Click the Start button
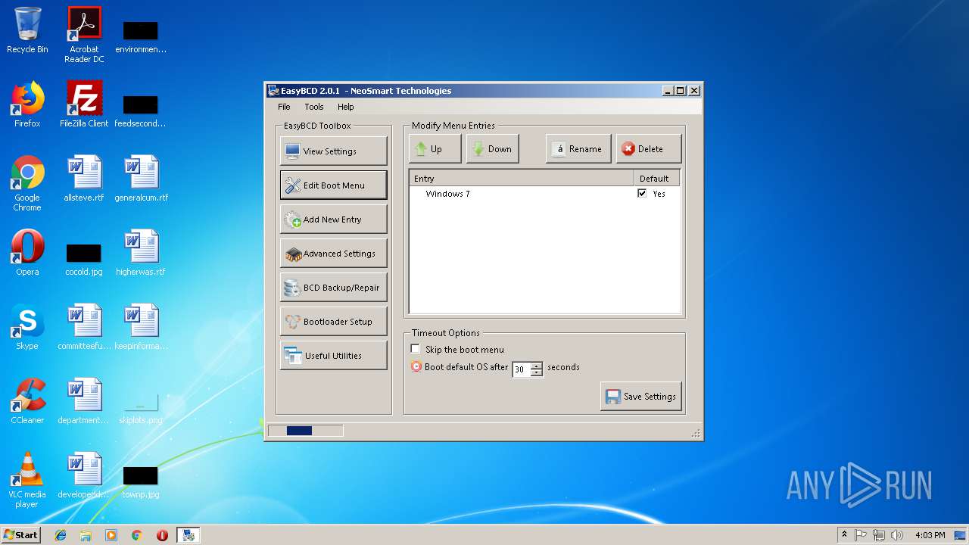969x545 pixels. pos(21,534)
